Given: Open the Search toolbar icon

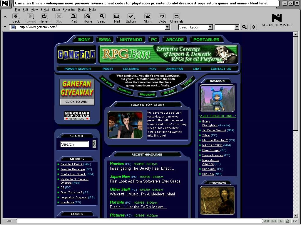Looking at the screenshot, I should [102, 16].
